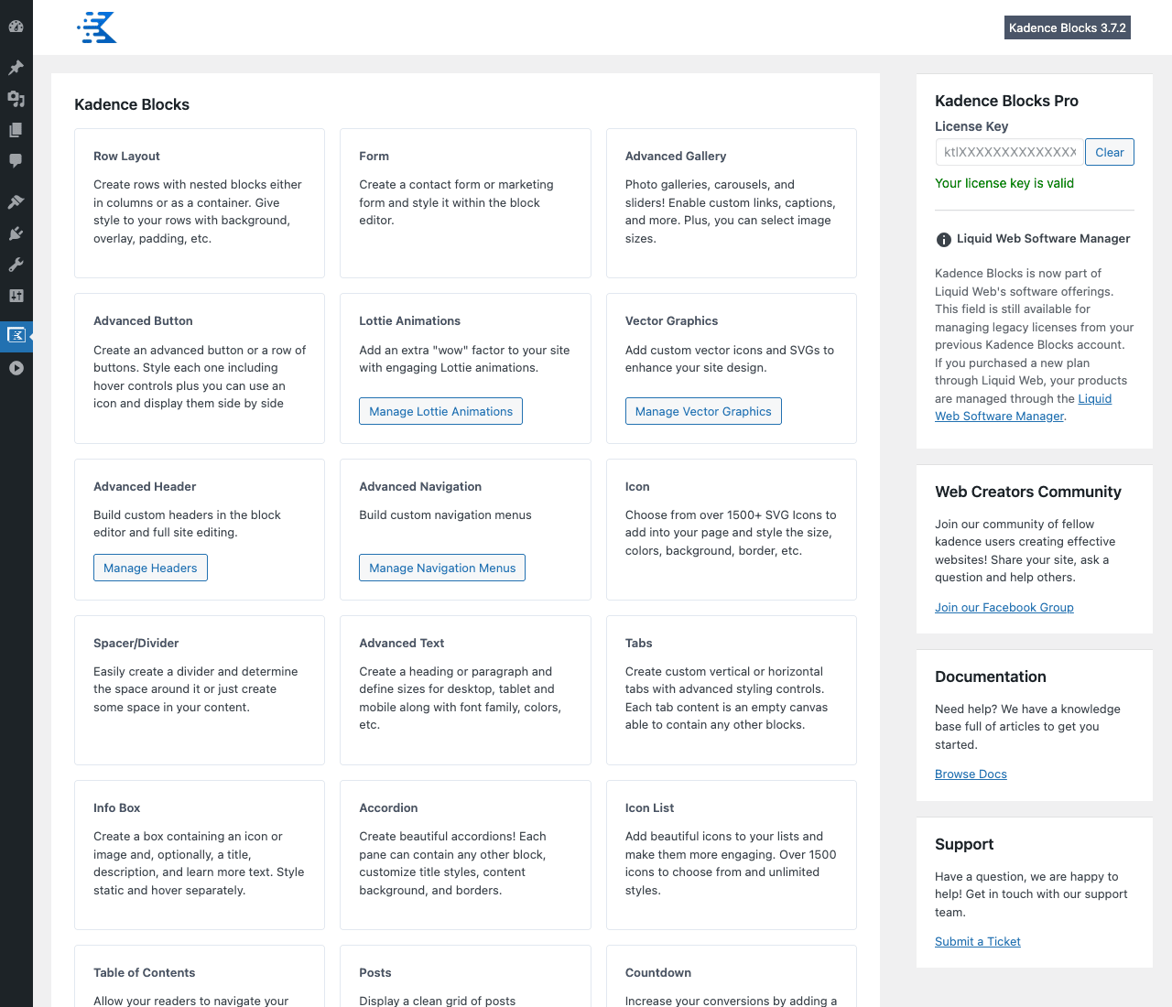Open Manage Headers

150,568
